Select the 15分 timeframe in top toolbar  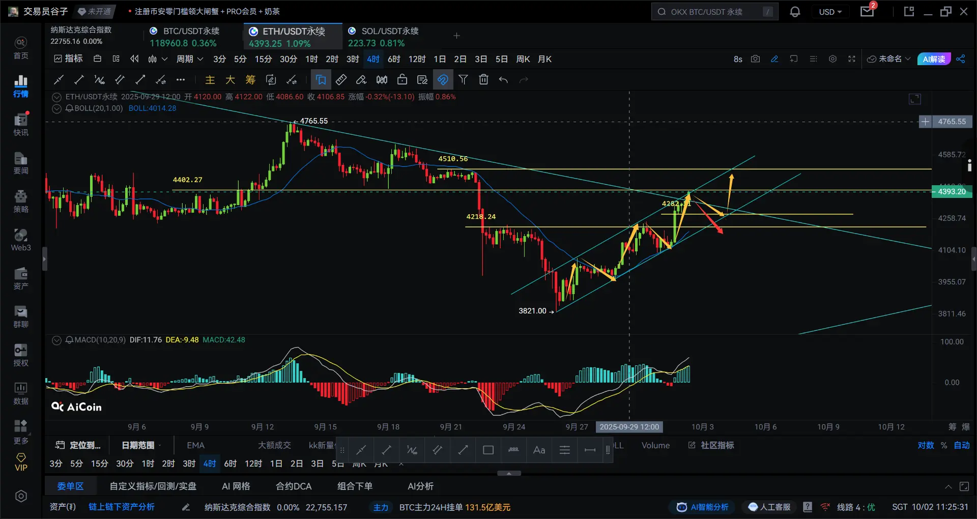tap(263, 59)
